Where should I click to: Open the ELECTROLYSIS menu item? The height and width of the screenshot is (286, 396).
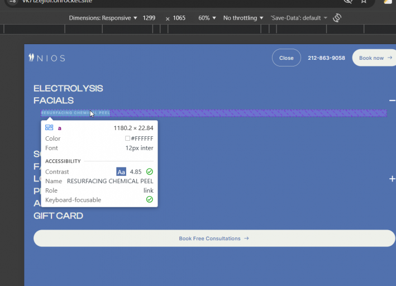pos(68,88)
